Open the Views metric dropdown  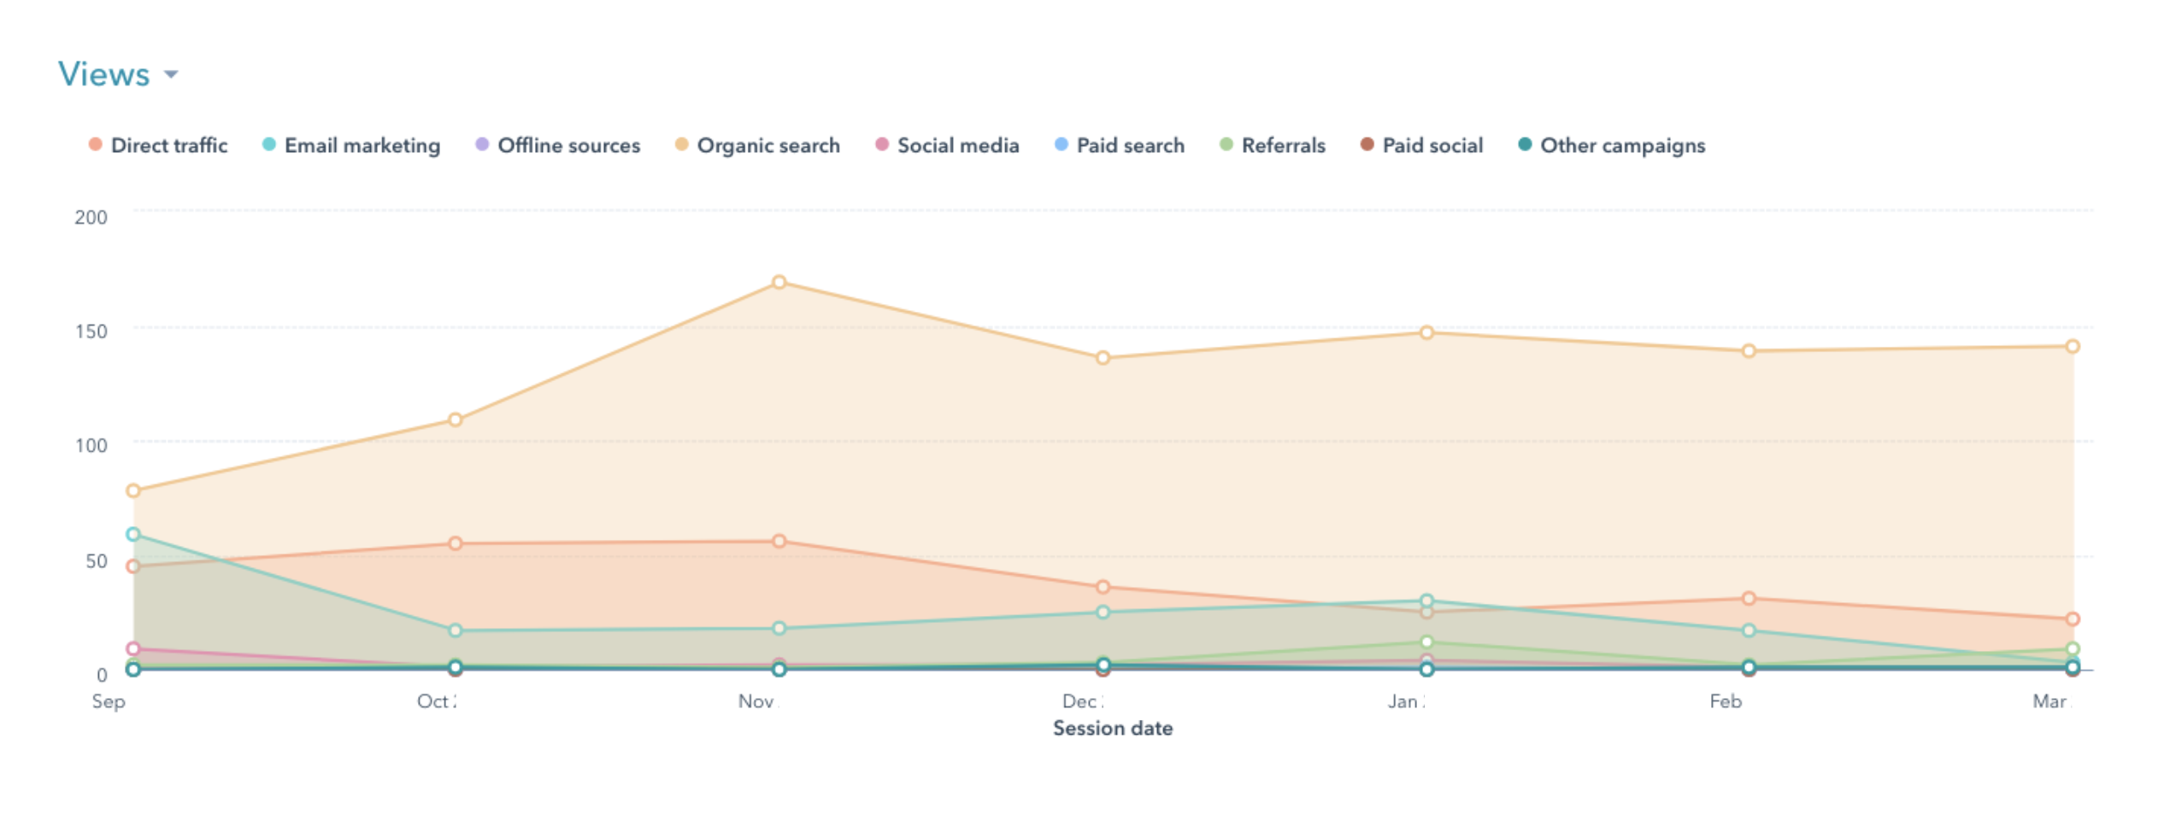(104, 74)
